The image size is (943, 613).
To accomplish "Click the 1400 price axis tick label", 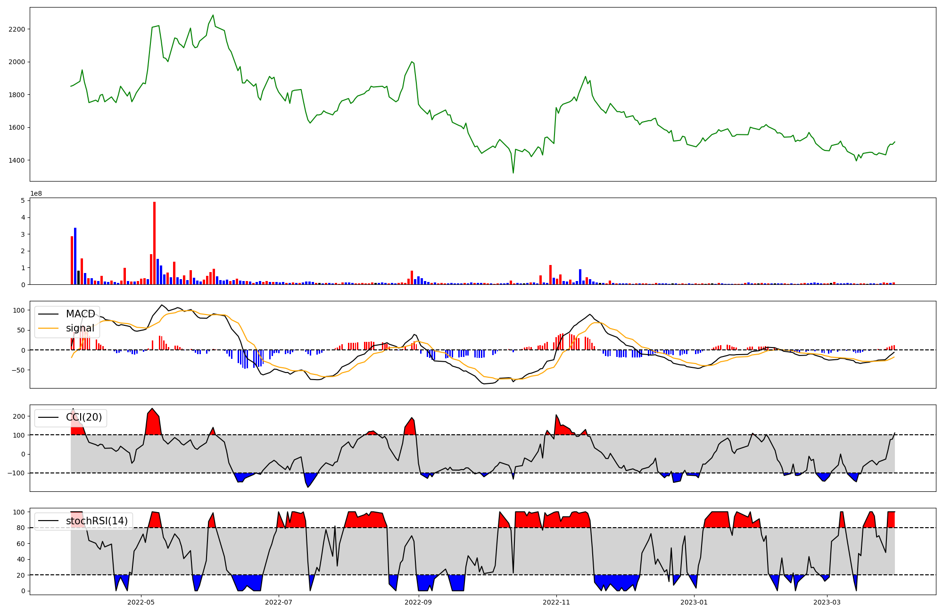I will click(17, 160).
